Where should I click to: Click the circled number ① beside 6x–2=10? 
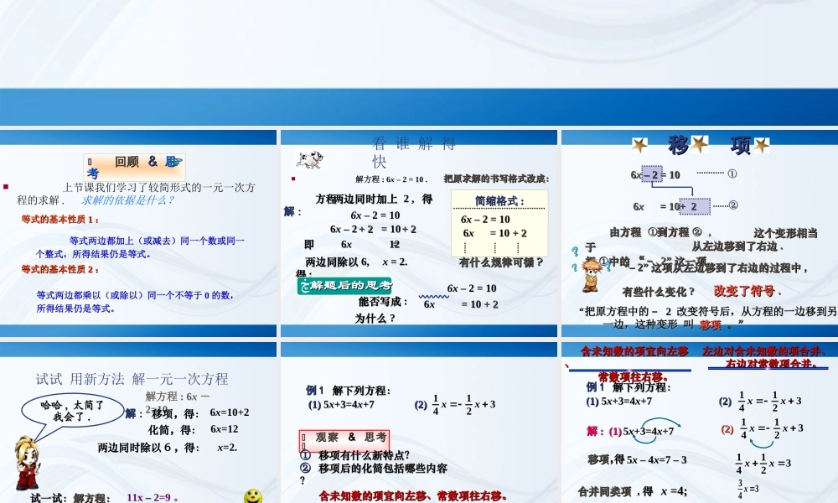[x=732, y=174]
